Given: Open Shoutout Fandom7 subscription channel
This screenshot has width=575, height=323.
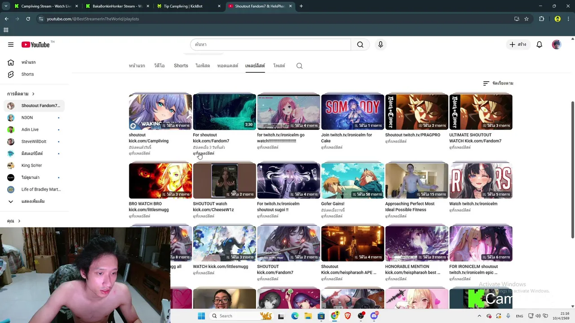Looking at the screenshot, I should (x=34, y=106).
